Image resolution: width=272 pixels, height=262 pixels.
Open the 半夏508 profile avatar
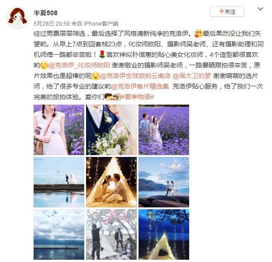[x=17, y=18]
